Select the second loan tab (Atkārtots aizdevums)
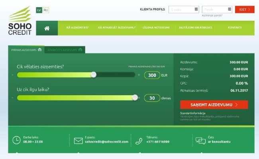The width and height of the screenshot is (259, 159). coord(65,50)
